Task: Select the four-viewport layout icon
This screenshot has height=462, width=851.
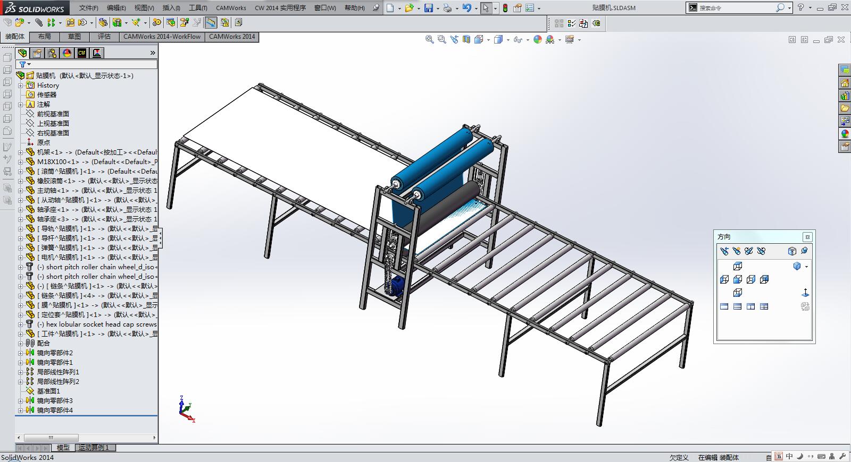Action: 764,306
